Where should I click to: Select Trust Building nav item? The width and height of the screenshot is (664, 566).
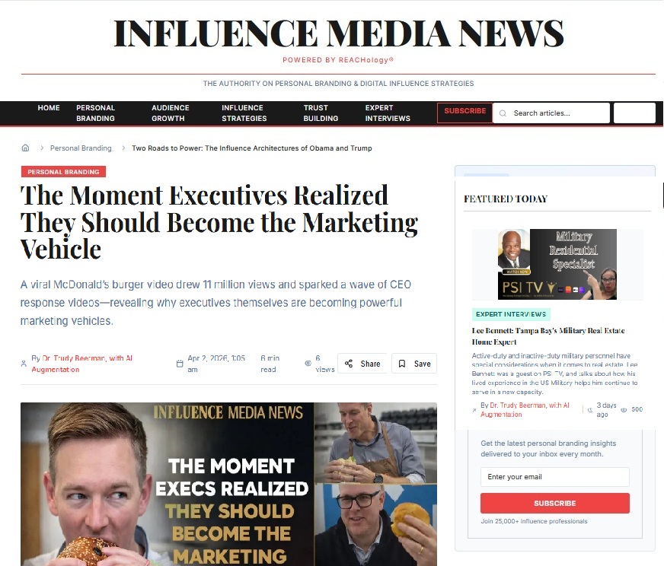click(321, 113)
